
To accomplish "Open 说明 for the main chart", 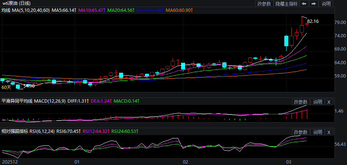I will click(x=326, y=4).
